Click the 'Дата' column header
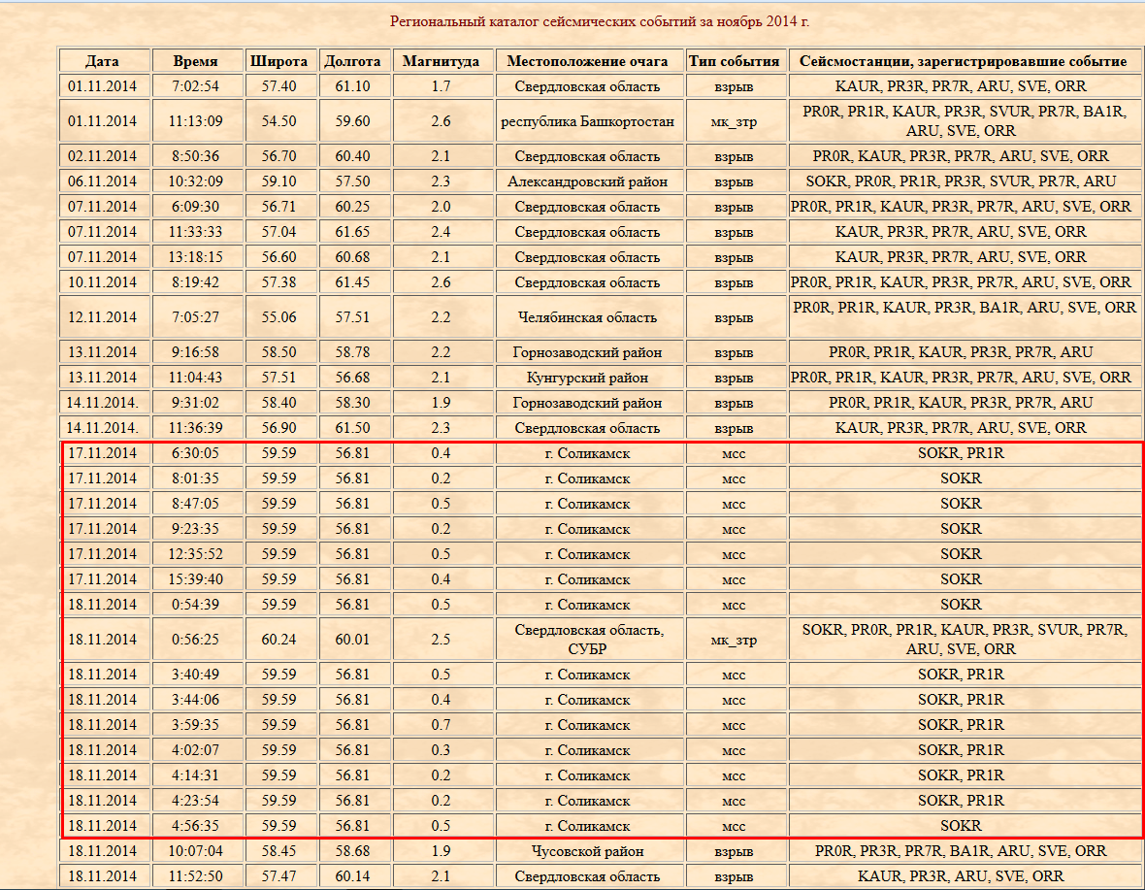The image size is (1145, 890). click(x=102, y=61)
